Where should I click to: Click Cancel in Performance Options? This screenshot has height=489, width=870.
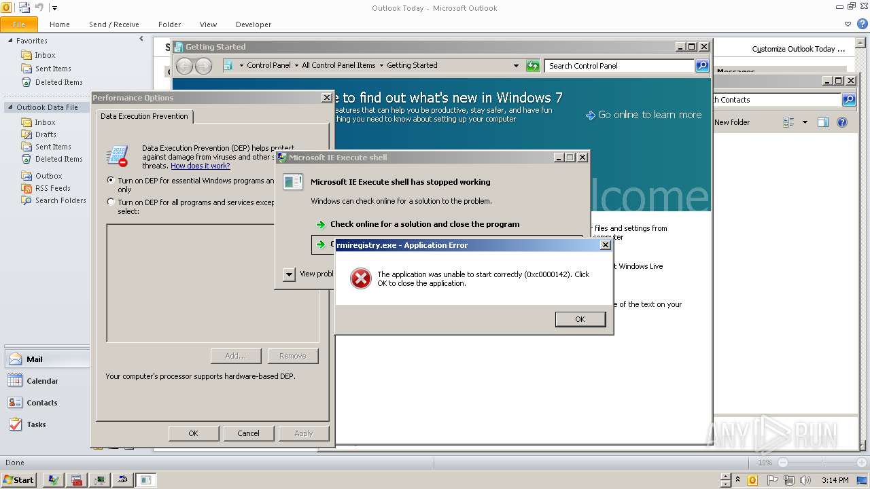pos(248,433)
